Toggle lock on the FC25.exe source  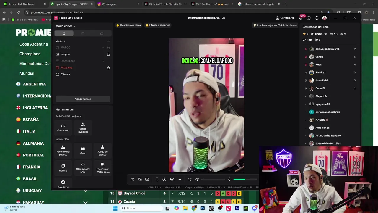tap(108, 68)
